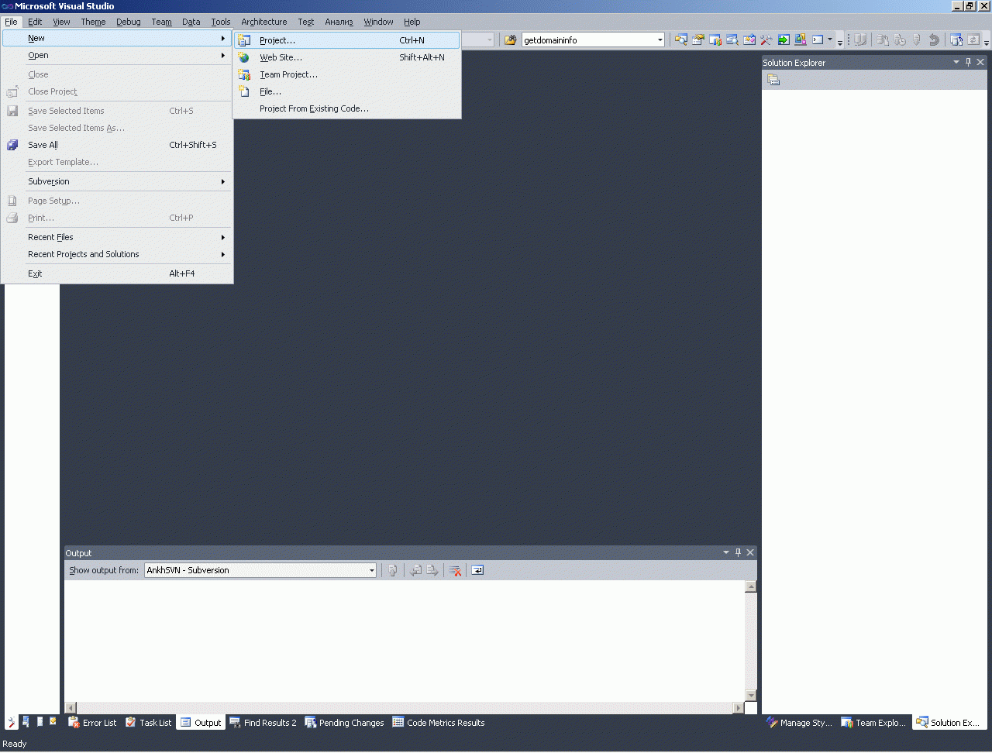The image size is (992, 753).
Task: Expand the Show output from dropdown
Action: coord(371,570)
